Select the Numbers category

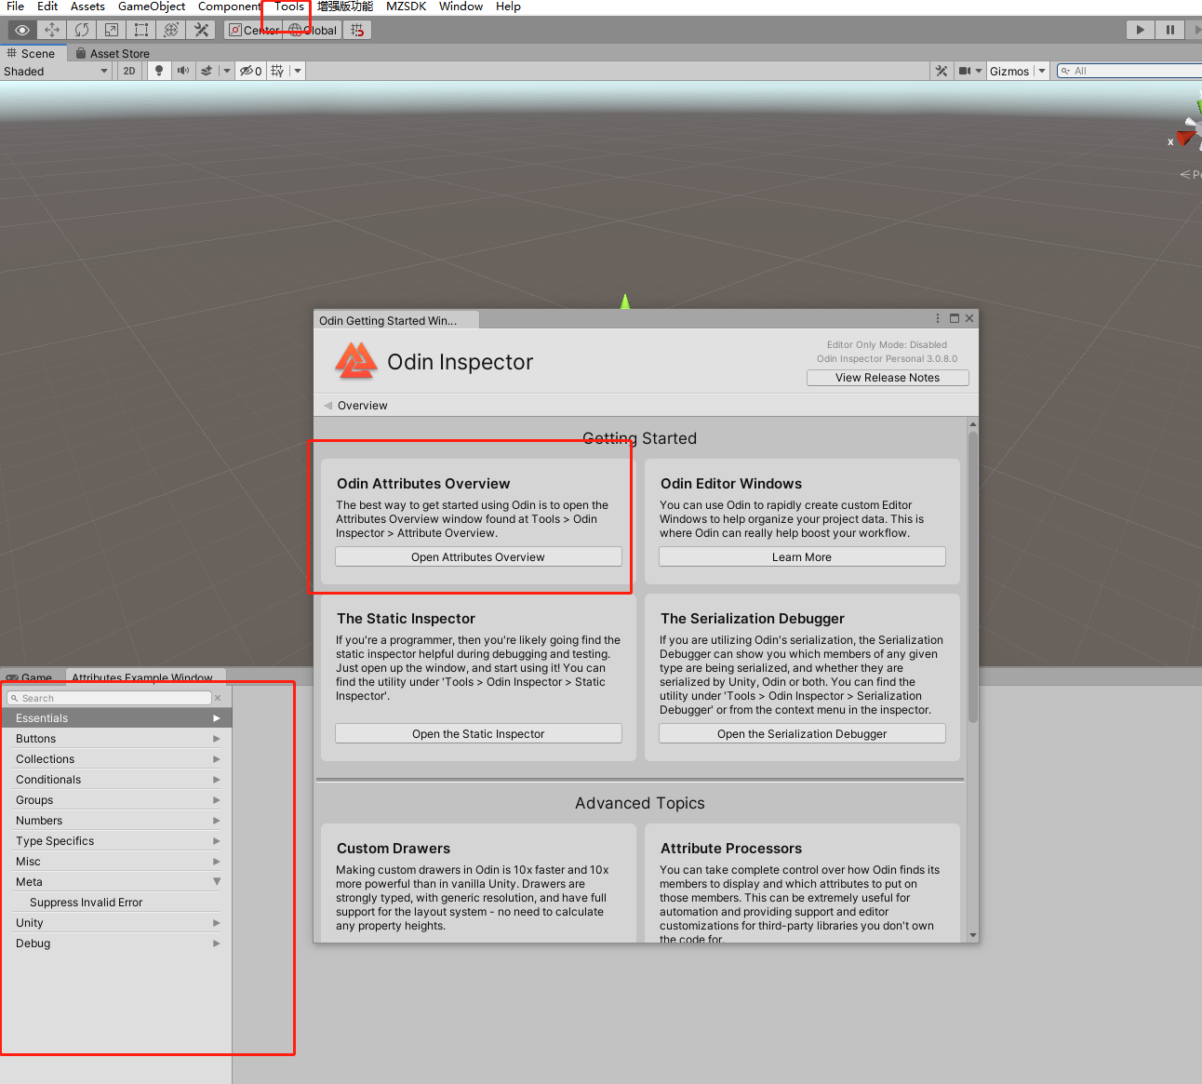(x=116, y=821)
